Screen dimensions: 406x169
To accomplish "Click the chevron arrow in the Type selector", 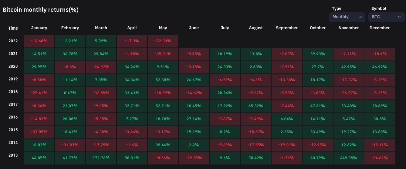I will 360,17.
